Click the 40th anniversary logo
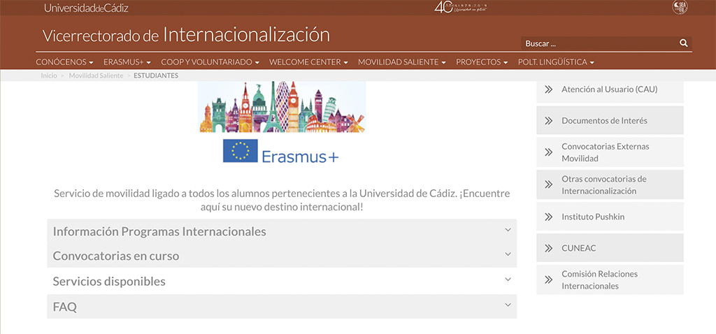This screenshot has height=334, width=716. point(460,8)
